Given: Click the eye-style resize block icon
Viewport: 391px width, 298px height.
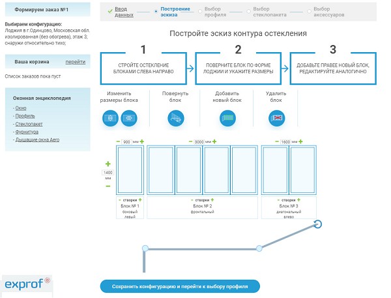Looking at the screenshot, I should coord(128,118).
